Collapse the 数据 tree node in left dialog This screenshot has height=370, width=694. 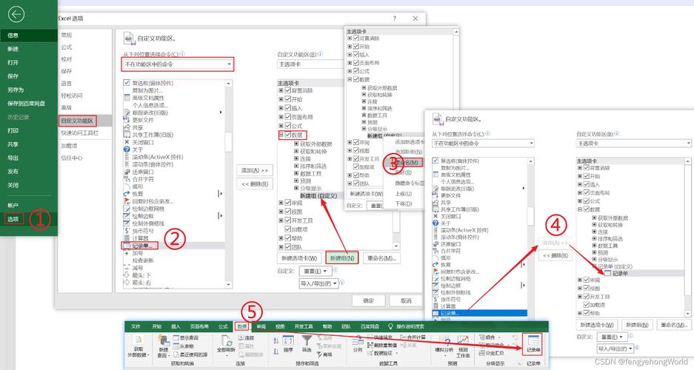[x=281, y=135]
